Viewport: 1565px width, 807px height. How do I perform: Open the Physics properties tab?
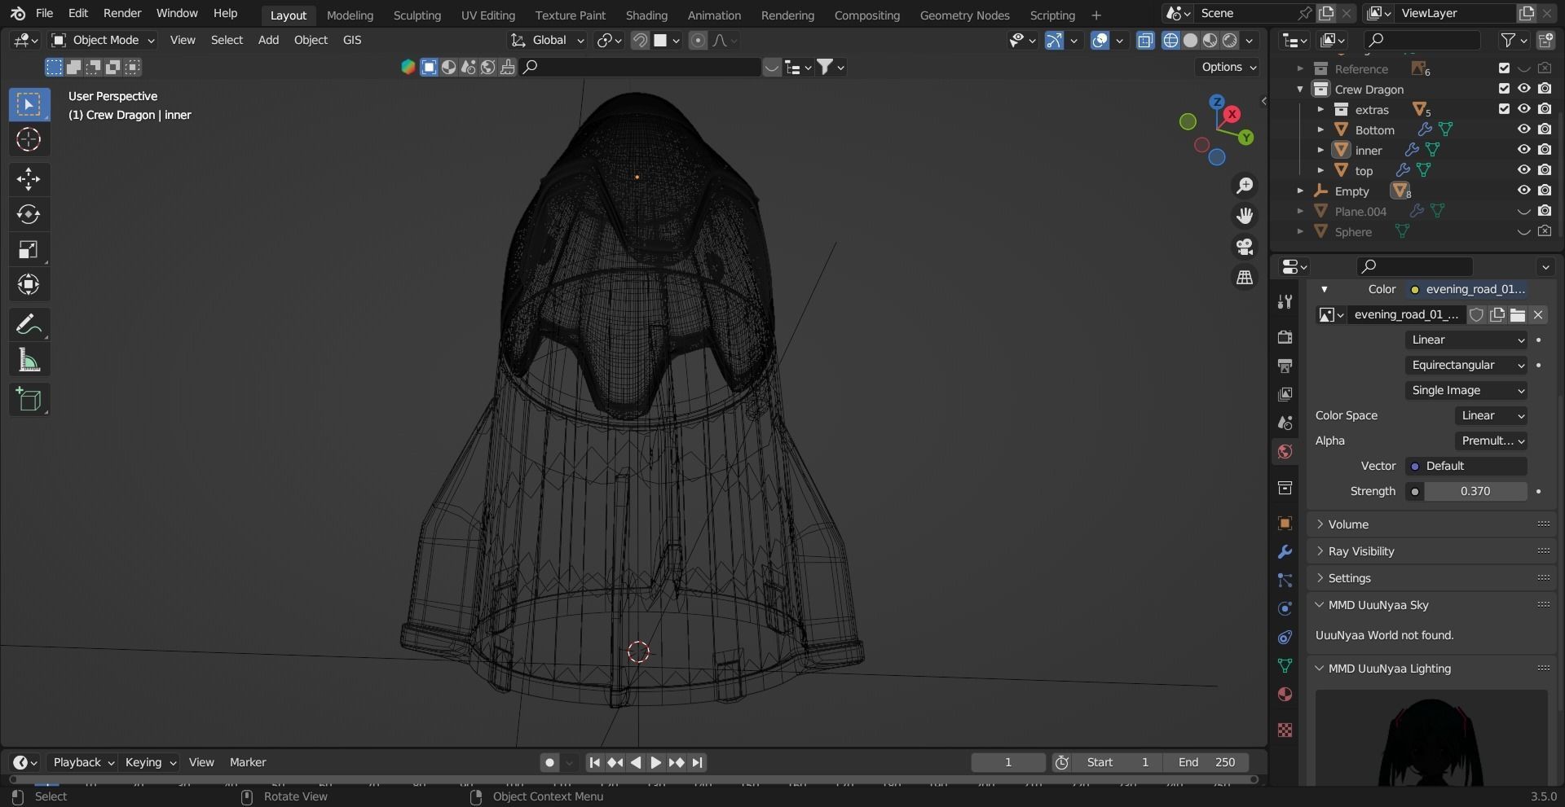pos(1285,608)
